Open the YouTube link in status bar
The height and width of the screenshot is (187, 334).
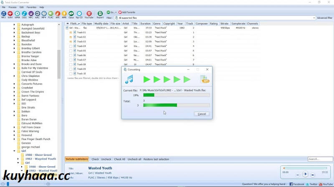point(326,184)
